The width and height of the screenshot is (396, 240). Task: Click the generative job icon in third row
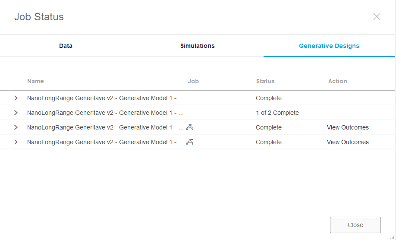(x=190, y=127)
